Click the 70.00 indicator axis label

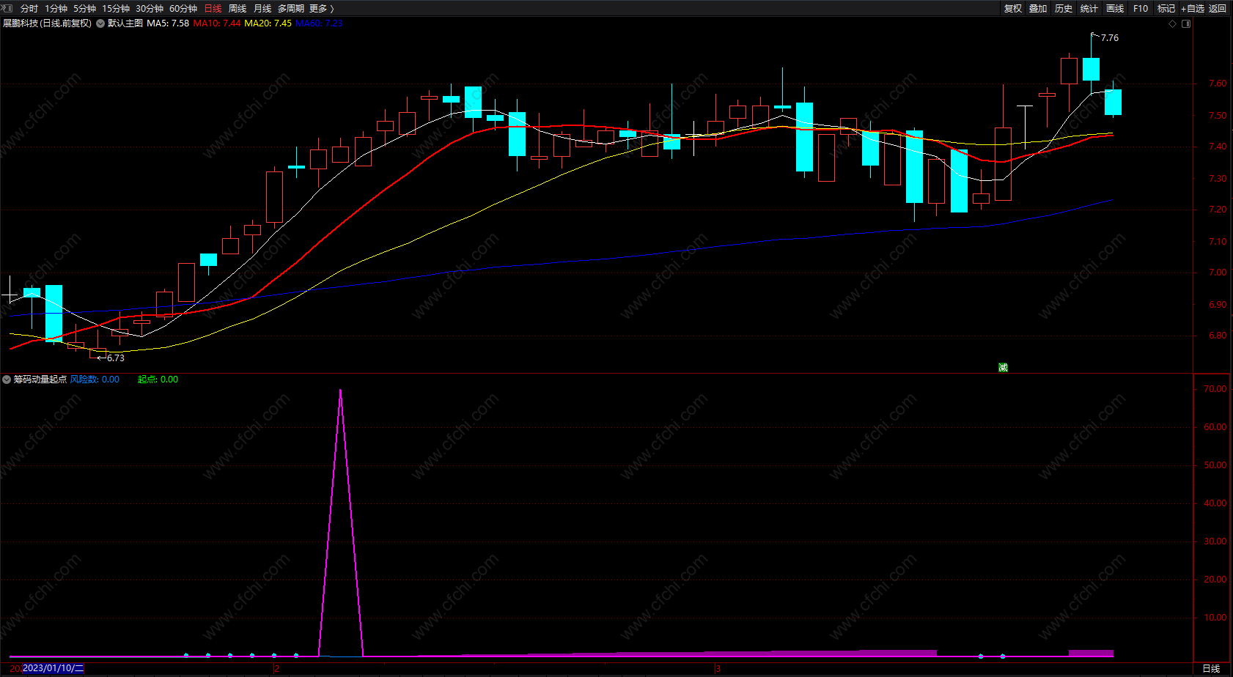[1215, 389]
